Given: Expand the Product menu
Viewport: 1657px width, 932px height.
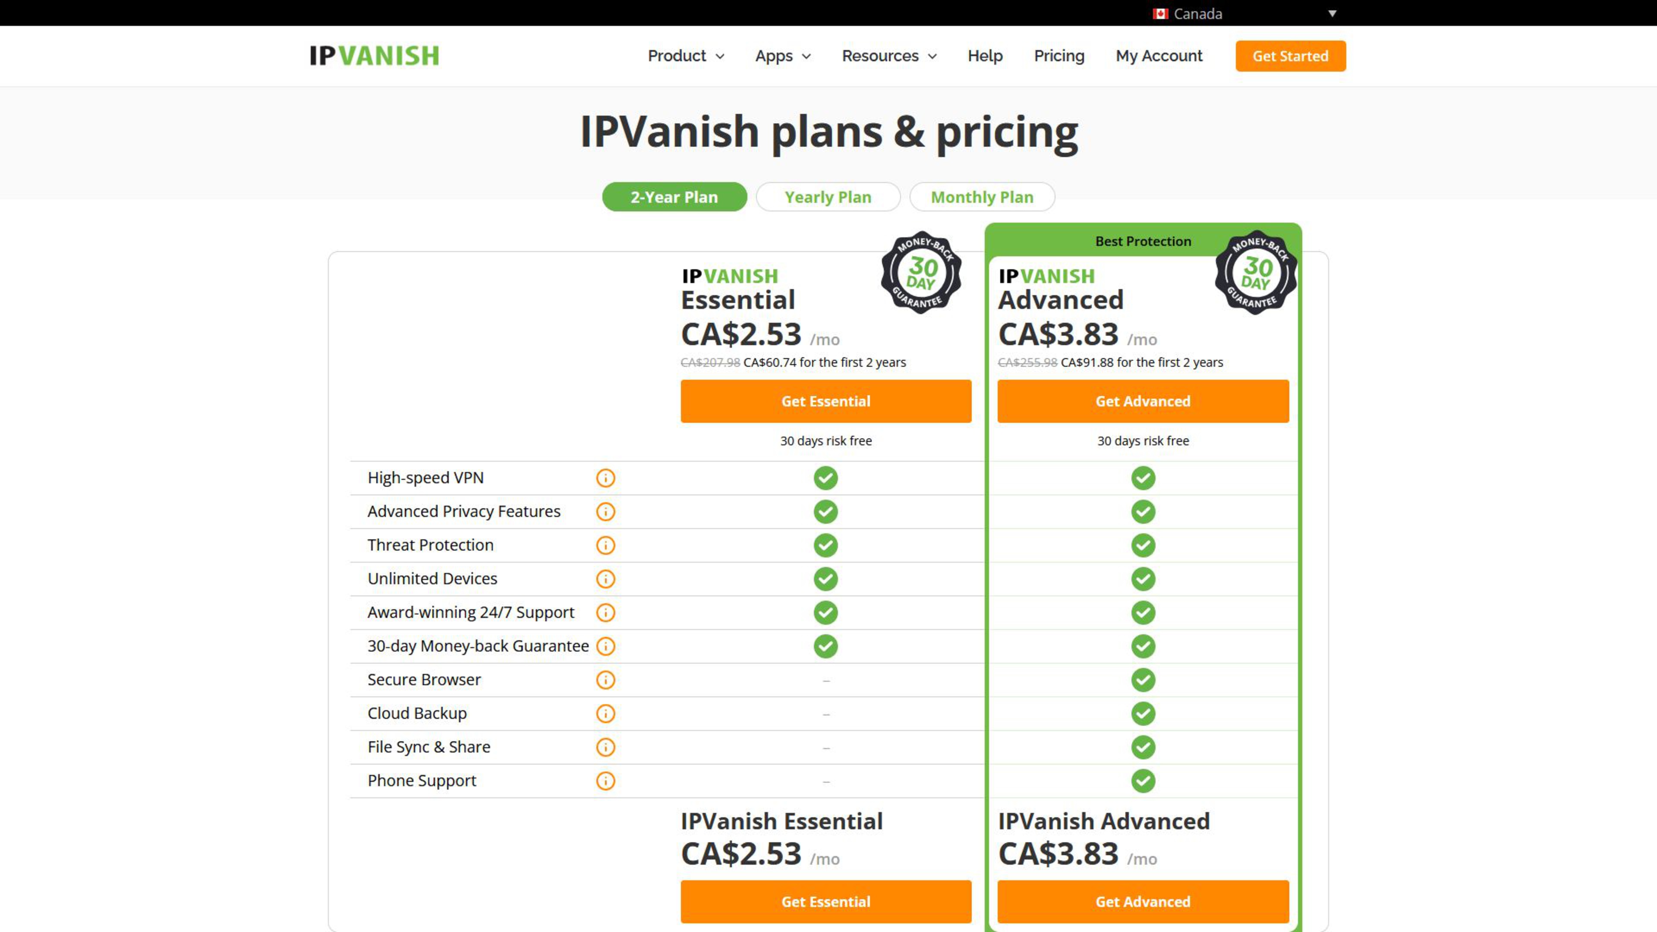Looking at the screenshot, I should tap(686, 56).
